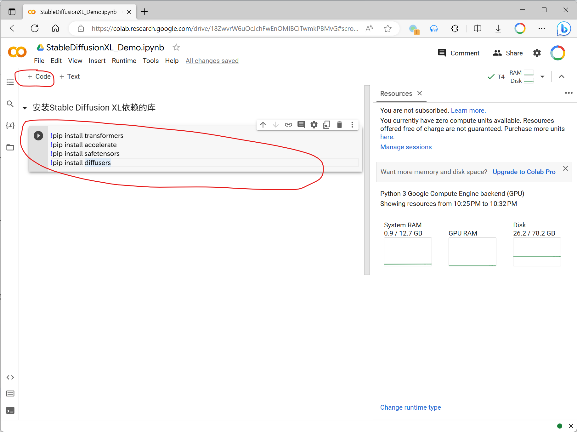The width and height of the screenshot is (577, 432).
Task: Add a new Code cell
Action: [39, 77]
